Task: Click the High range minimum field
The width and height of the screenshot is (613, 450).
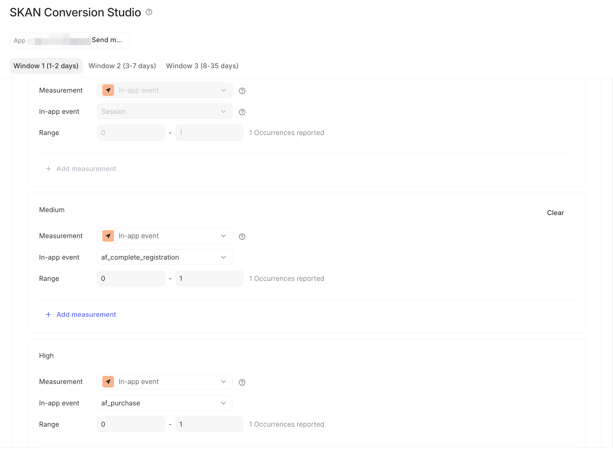Action: (131, 424)
